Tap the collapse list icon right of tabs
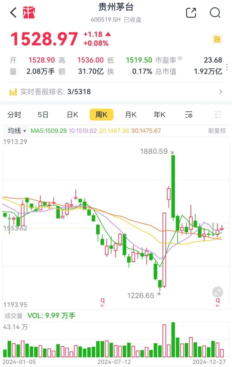 [218, 115]
